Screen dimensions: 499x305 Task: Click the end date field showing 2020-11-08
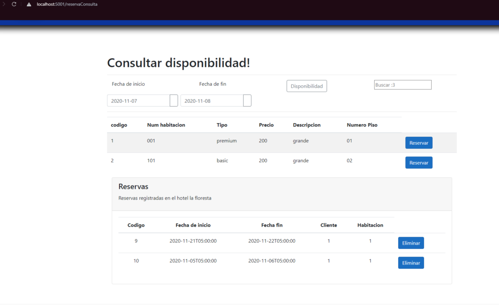[211, 101]
